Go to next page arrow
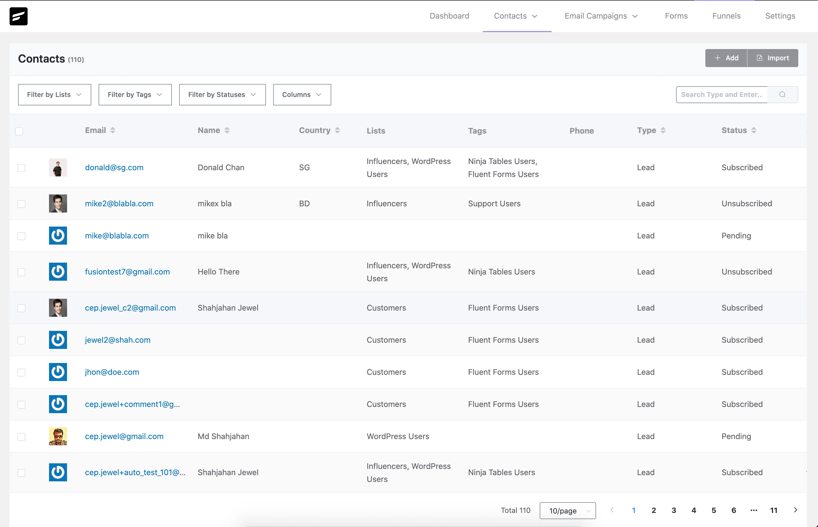Viewport: 818px width, 527px height. tap(795, 510)
